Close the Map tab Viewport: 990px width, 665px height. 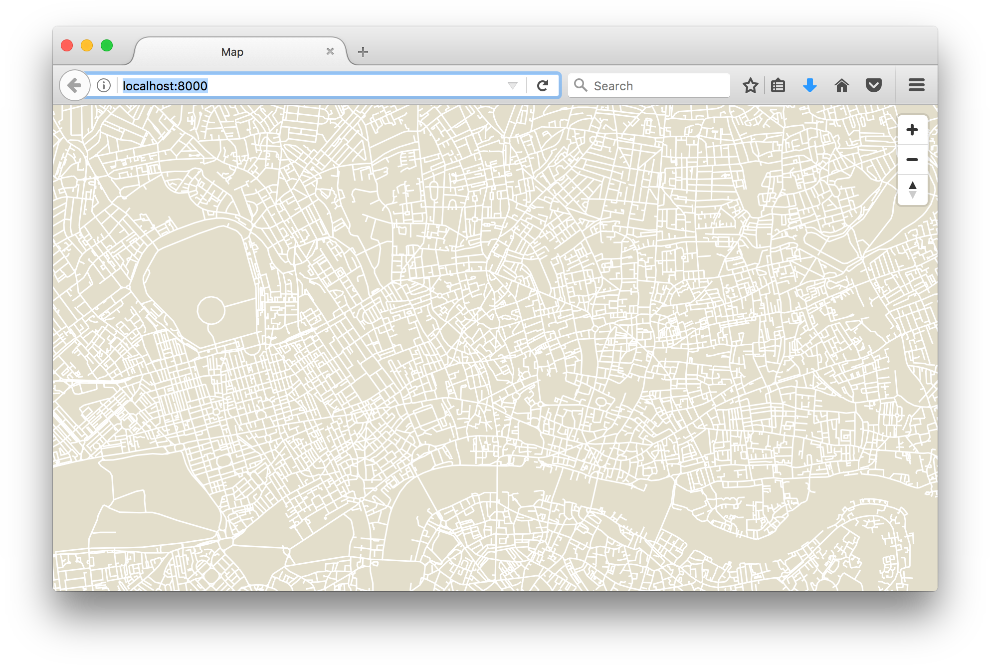tap(330, 51)
